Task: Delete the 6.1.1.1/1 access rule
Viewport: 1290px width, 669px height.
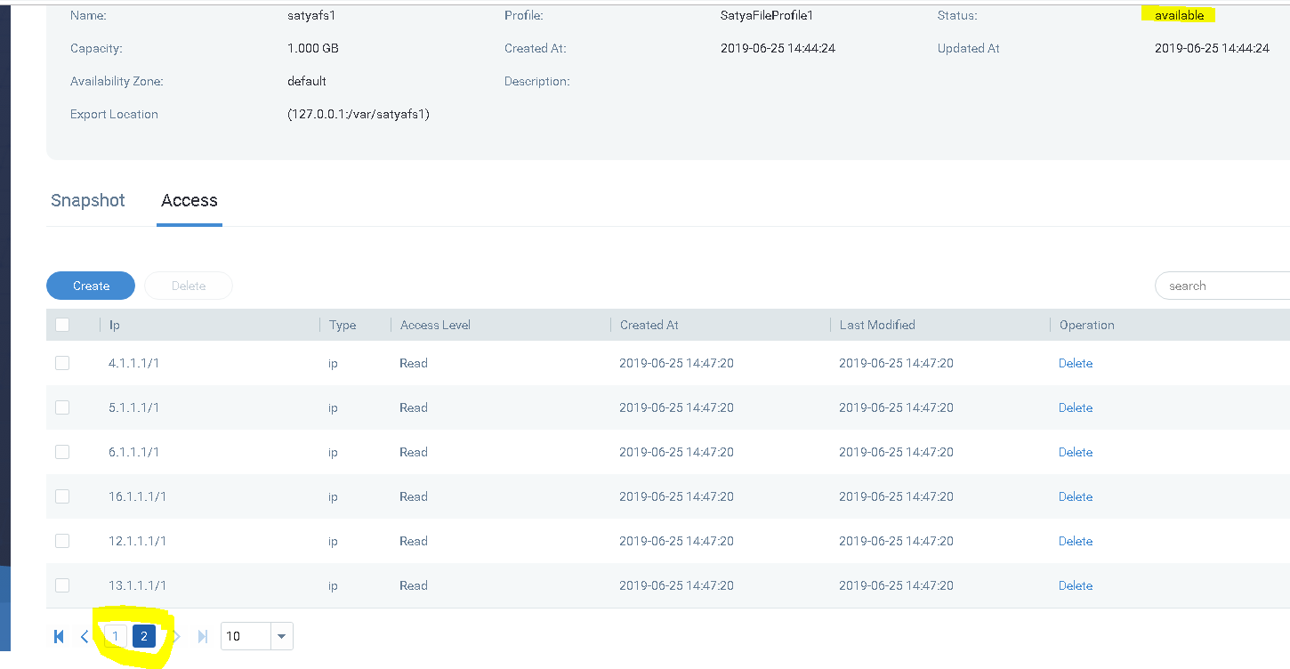Action: (1075, 452)
